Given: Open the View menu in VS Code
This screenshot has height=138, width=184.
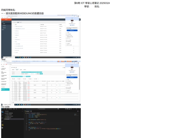Looking at the screenshot, I should coord(14,109).
